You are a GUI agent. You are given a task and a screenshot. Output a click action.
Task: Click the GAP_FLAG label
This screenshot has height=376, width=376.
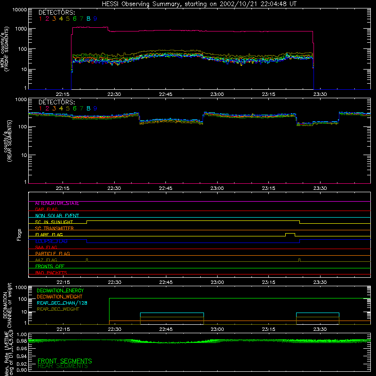pos(46,210)
